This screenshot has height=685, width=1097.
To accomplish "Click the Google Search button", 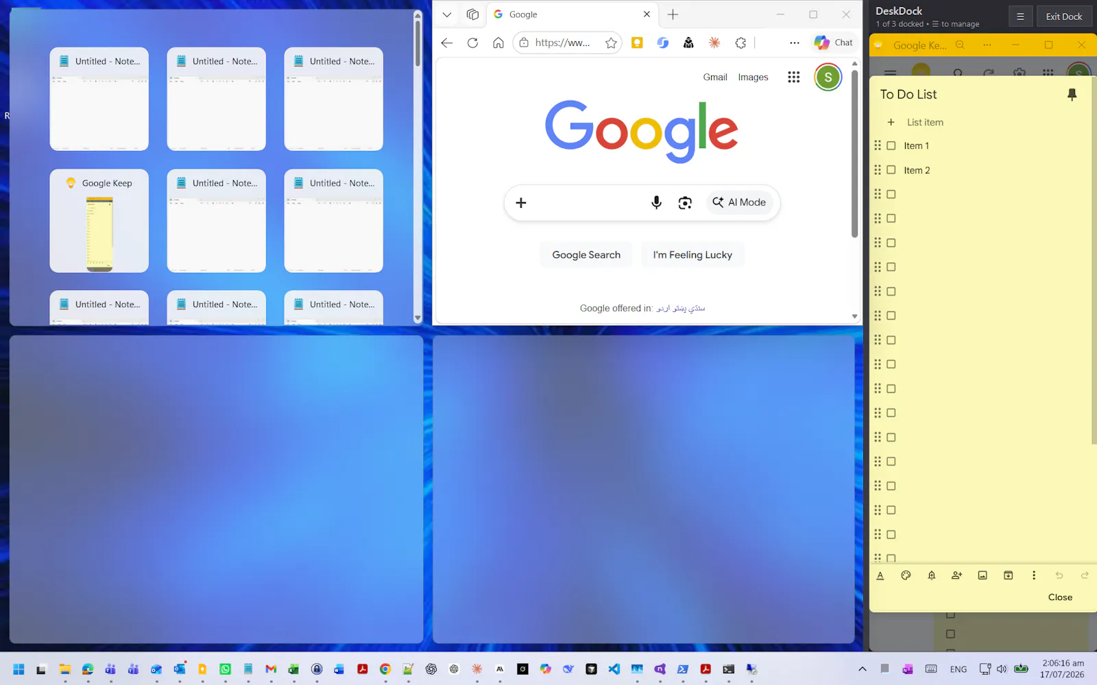I will pos(586,255).
